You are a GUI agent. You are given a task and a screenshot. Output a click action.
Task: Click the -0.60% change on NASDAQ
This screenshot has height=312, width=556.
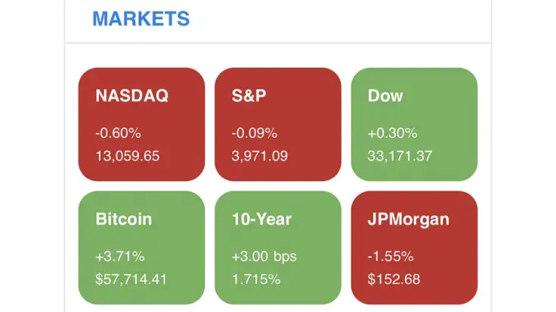pyautogui.click(x=118, y=133)
